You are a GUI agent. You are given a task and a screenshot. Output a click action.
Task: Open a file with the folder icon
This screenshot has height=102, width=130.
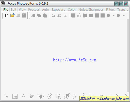pos(12,15)
